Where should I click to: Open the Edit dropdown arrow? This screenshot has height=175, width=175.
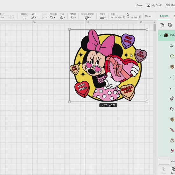[x=36, y=17]
